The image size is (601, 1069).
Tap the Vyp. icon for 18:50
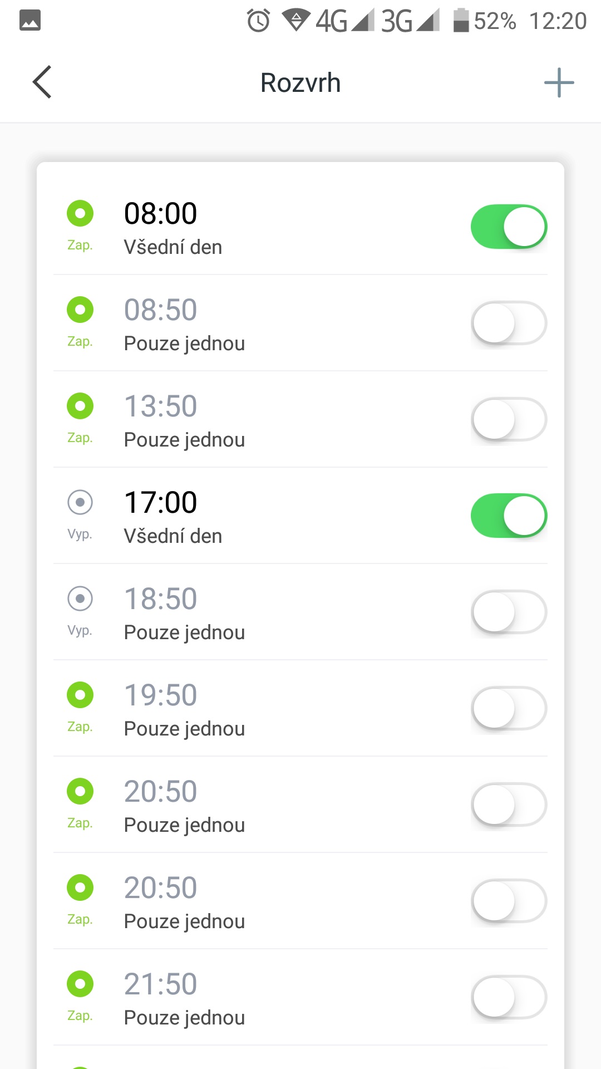click(x=80, y=599)
